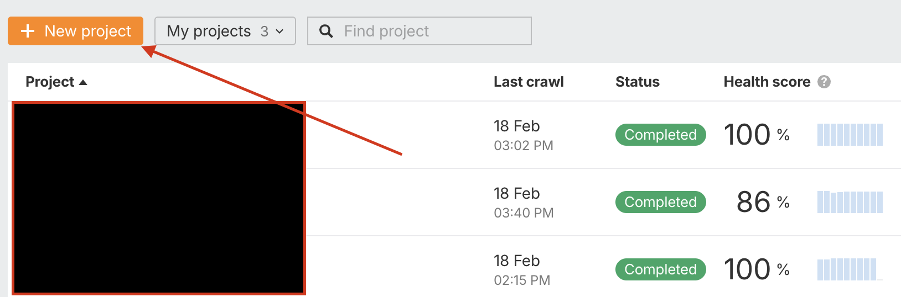Sort by the Last crawl column

point(528,82)
